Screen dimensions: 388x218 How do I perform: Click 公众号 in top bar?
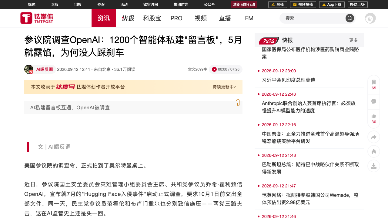(x=209, y=5)
